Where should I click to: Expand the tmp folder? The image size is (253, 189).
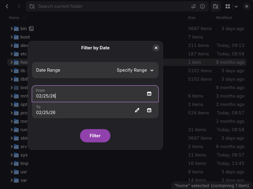(11, 163)
